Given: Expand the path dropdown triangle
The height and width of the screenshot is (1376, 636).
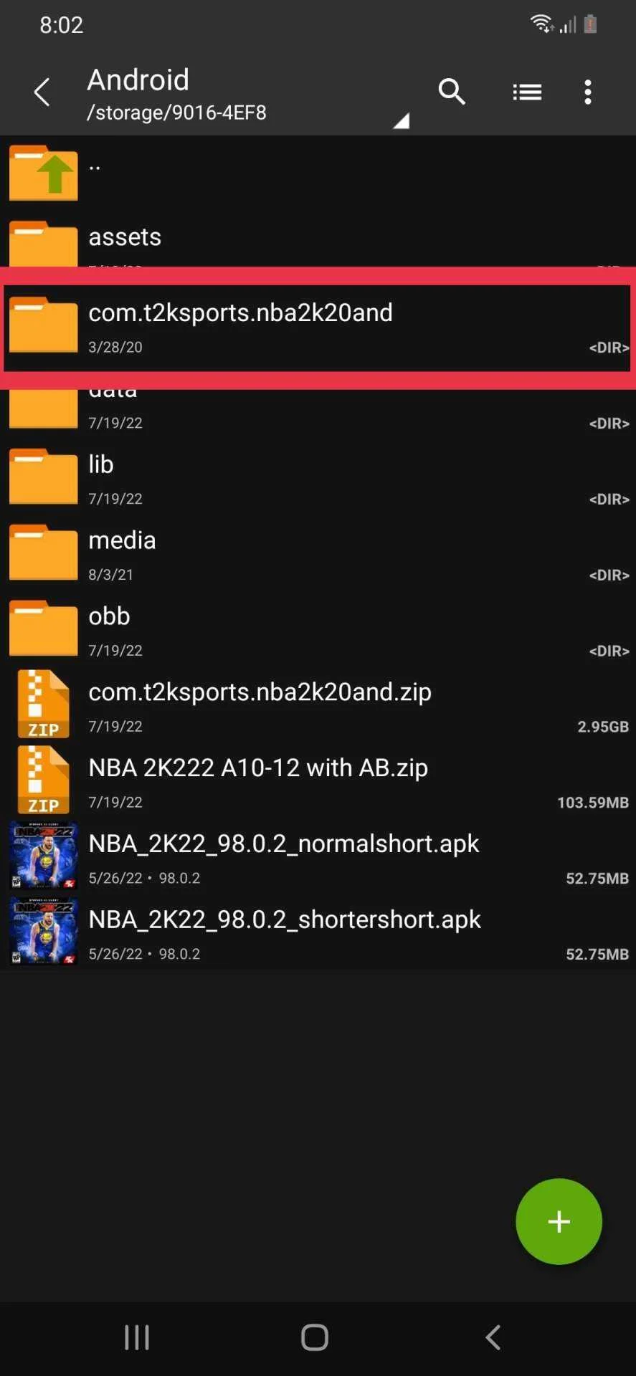Looking at the screenshot, I should (x=402, y=120).
